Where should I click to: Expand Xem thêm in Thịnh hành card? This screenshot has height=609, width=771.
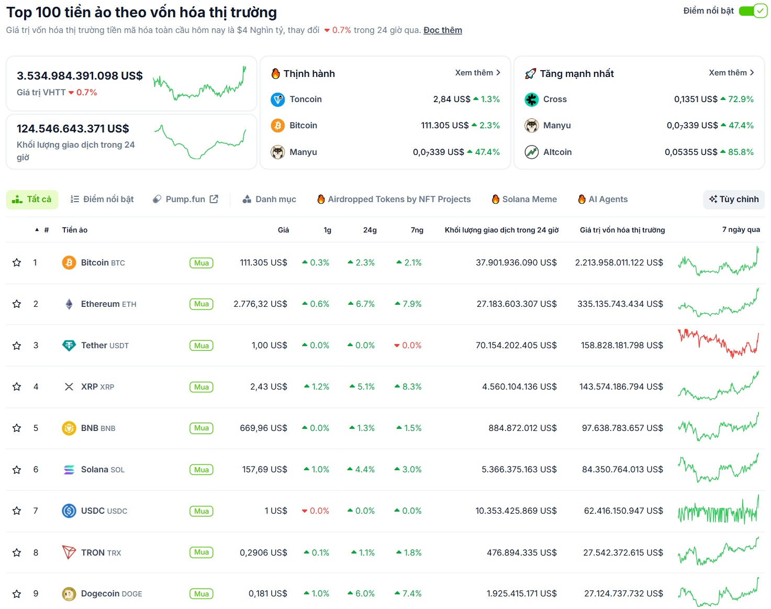click(x=477, y=73)
